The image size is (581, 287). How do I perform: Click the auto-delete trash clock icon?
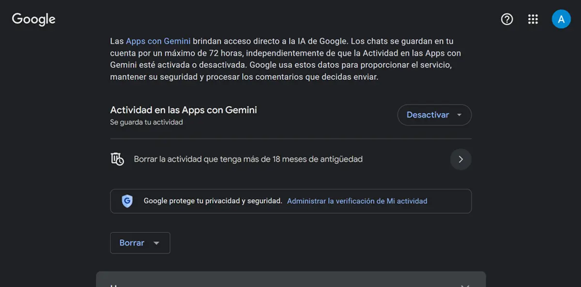117,159
